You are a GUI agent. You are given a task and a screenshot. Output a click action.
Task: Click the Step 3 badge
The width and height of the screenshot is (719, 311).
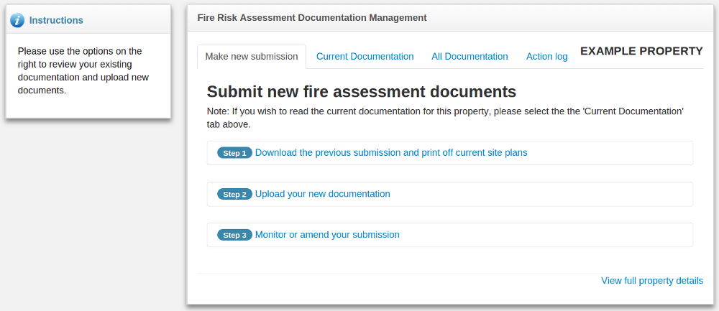234,235
